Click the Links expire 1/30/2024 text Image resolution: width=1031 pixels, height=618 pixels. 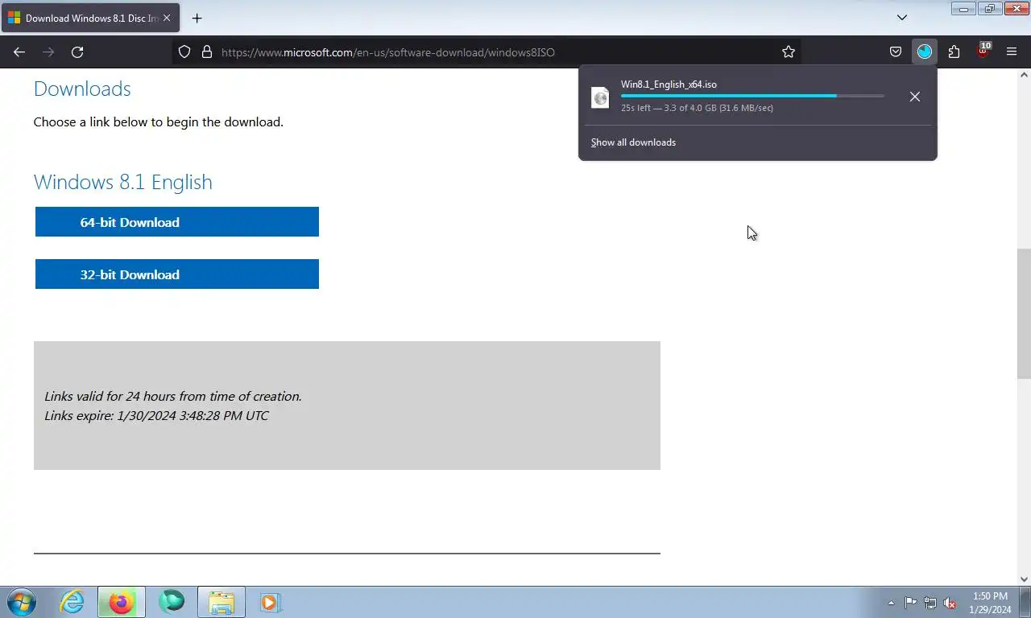click(156, 416)
